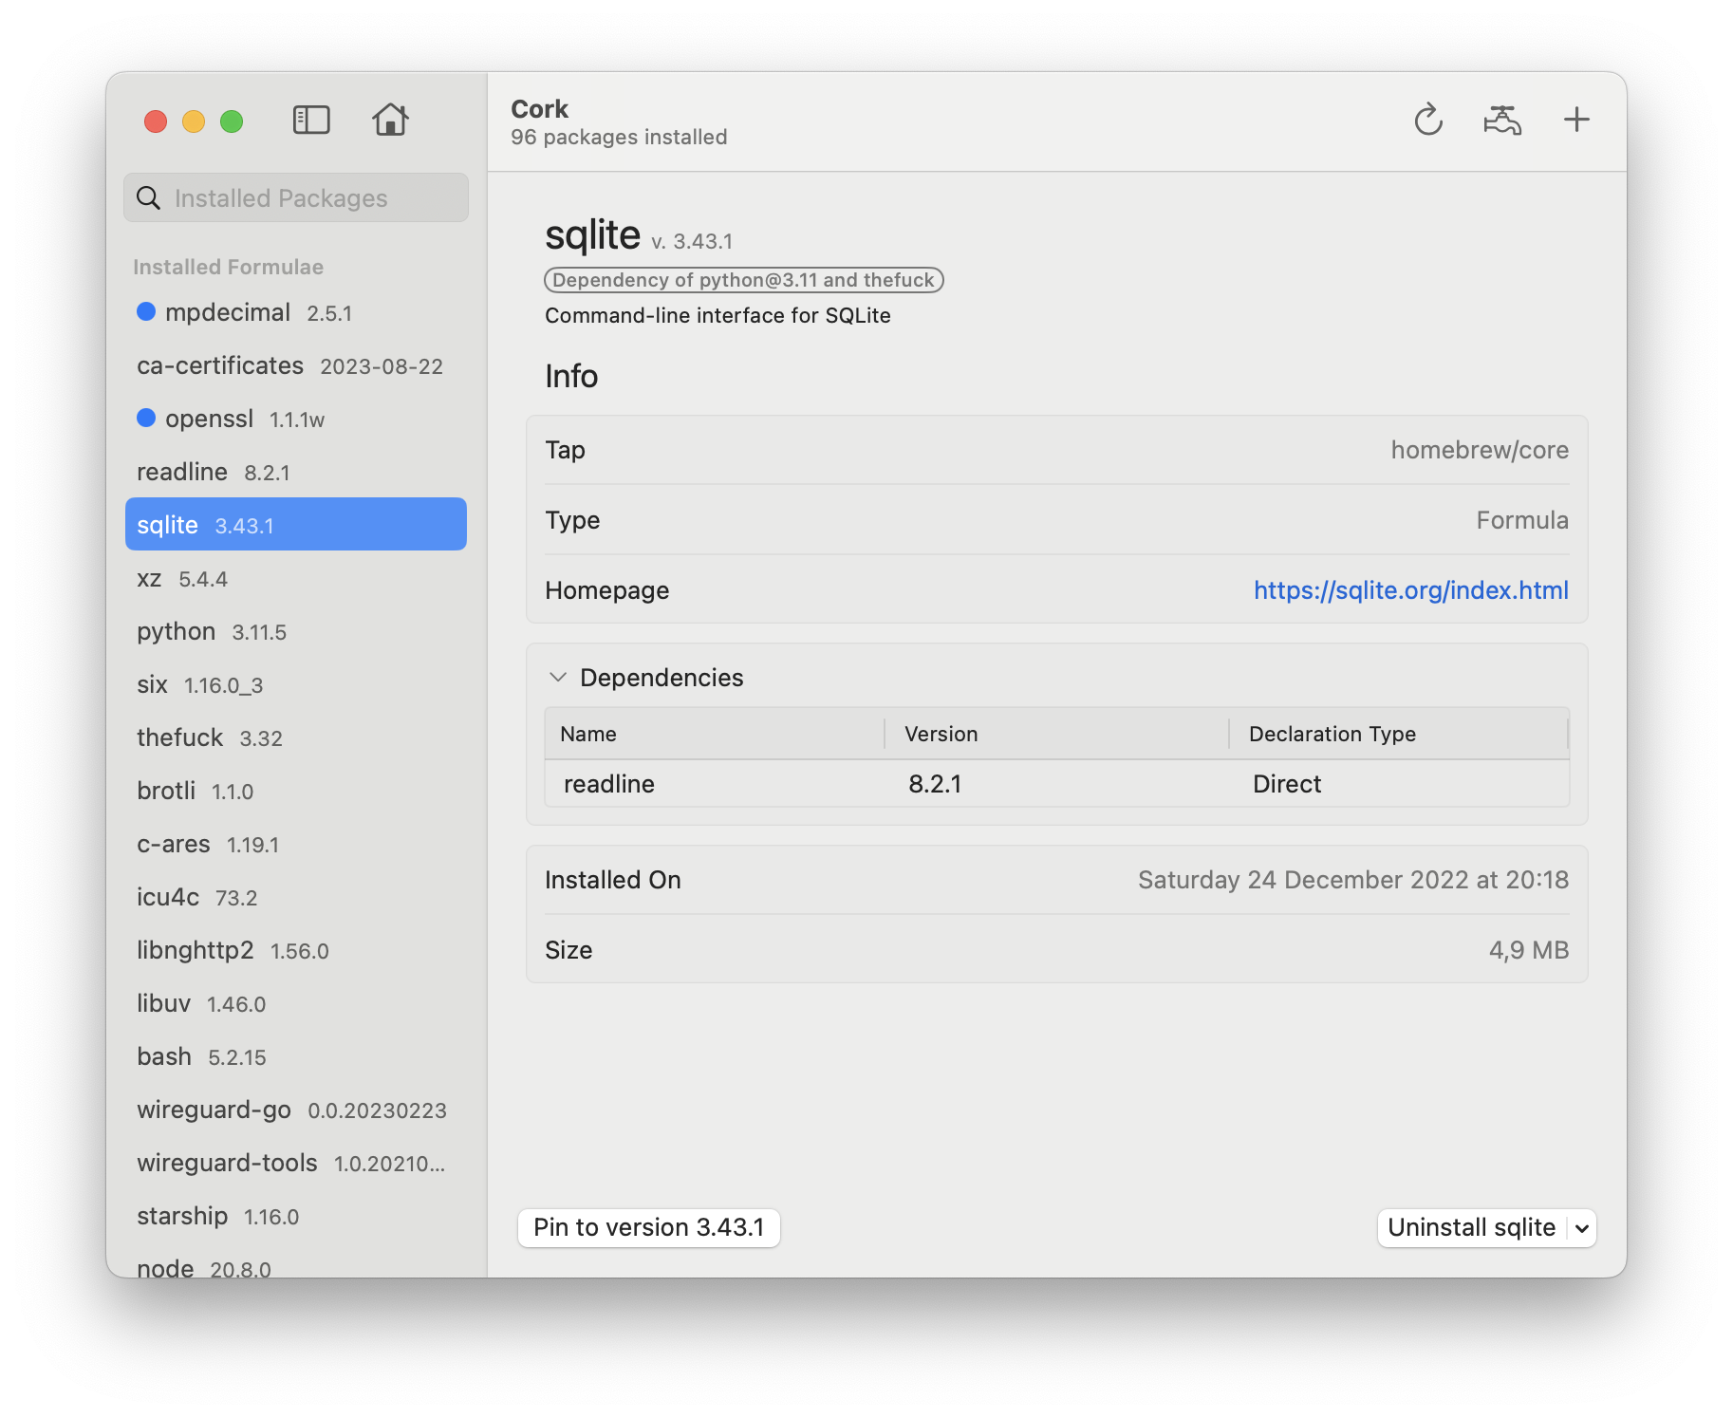Click the search magnifier icon
Viewport: 1733px width, 1418px height.
(x=149, y=197)
